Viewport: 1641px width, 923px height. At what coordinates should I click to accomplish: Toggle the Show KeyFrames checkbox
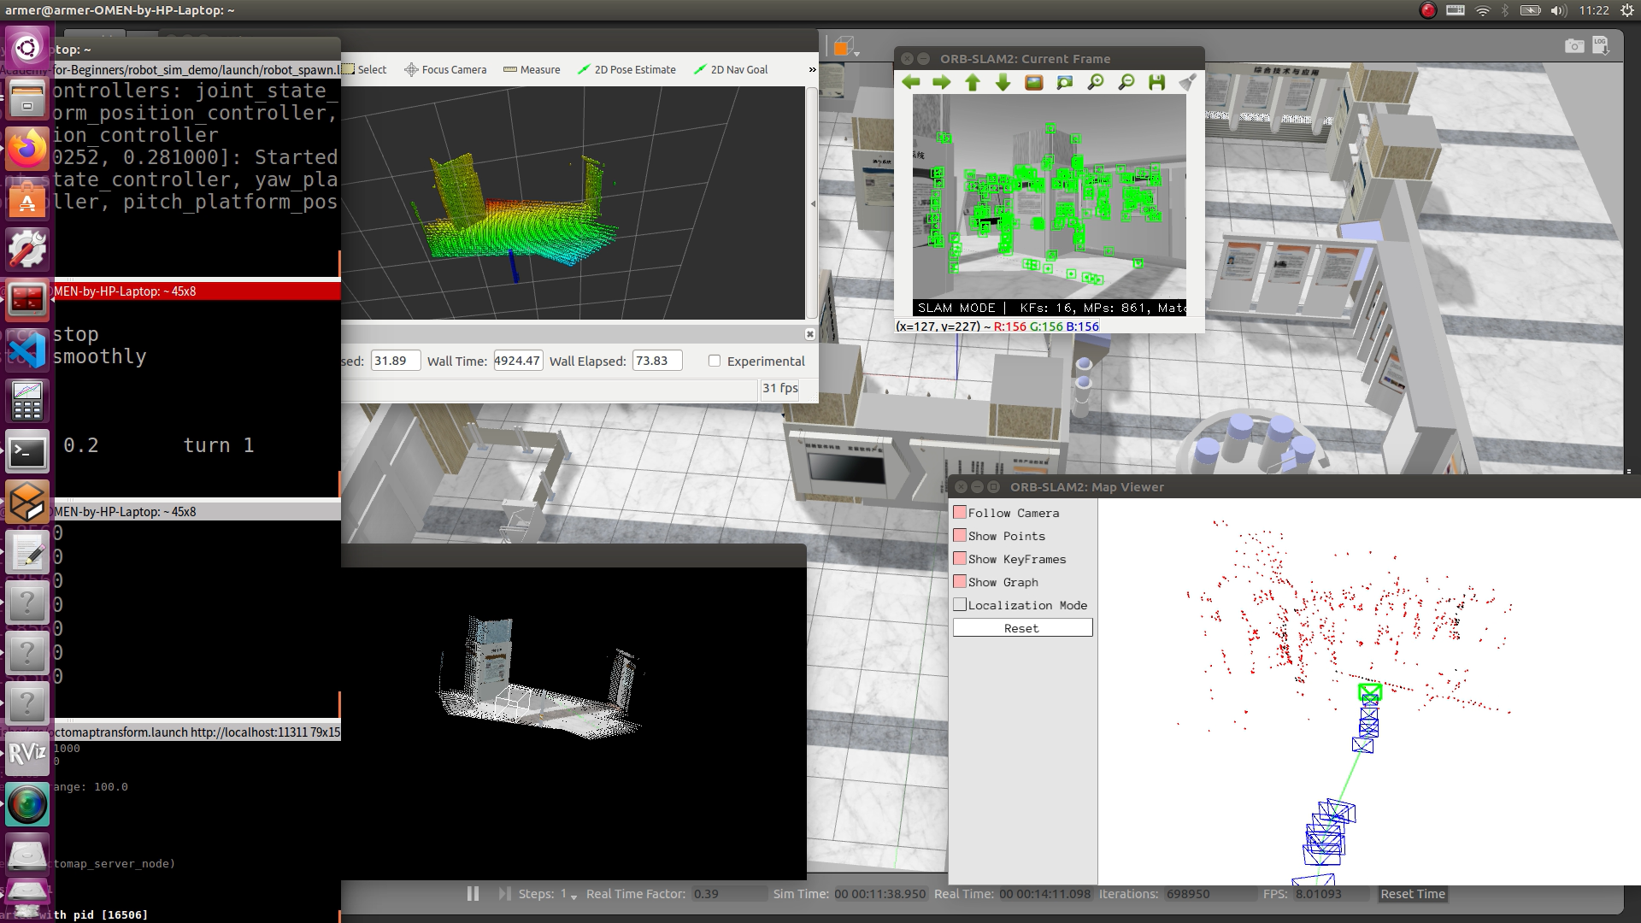[960, 559]
